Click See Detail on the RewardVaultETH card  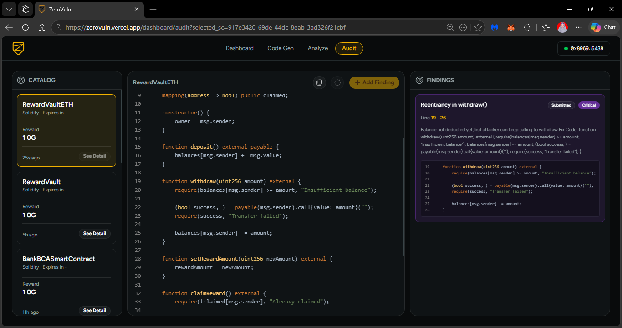[x=95, y=156]
